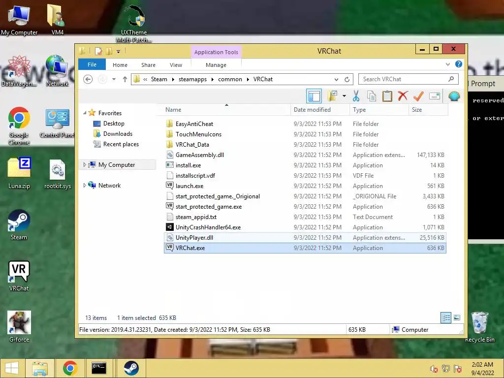The image size is (504, 378).
Task: Select rootkit.sys file on desktop
Action: pyautogui.click(x=58, y=174)
